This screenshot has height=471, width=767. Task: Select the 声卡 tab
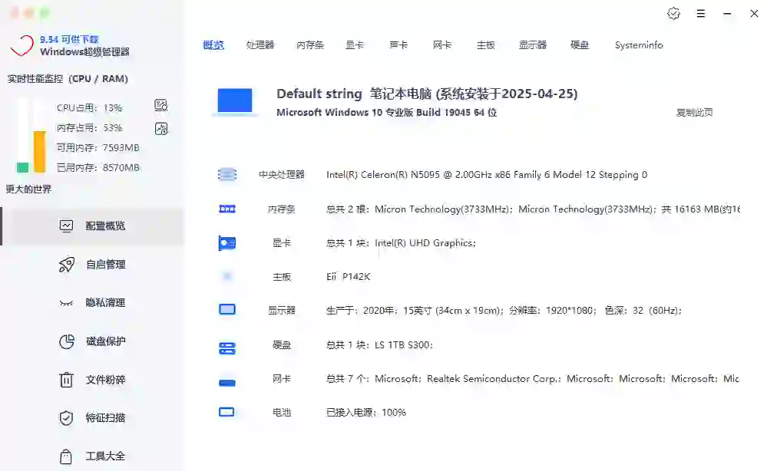coord(398,45)
